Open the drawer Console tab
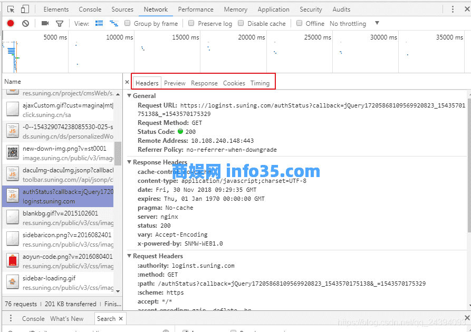The image size is (471, 332). (33, 318)
